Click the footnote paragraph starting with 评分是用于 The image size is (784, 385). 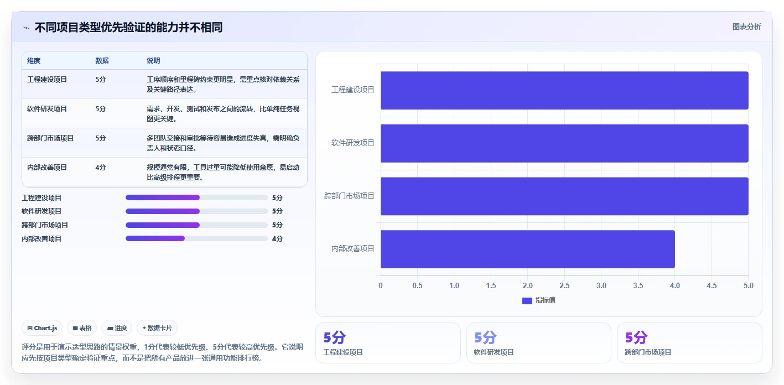tap(162, 352)
